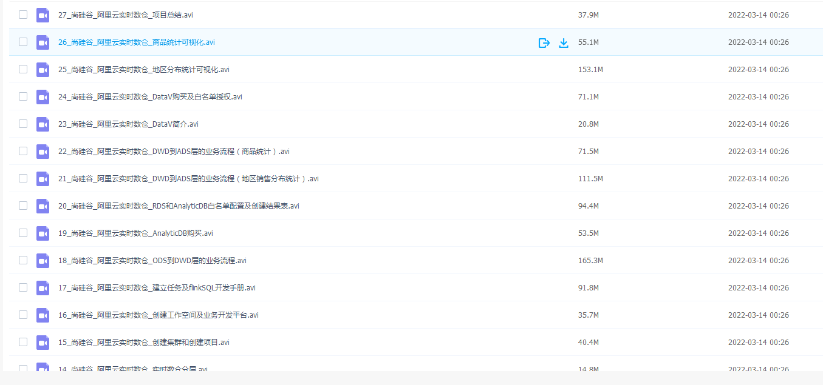Click the date of file 19 AnalyticDB购买
The width and height of the screenshot is (823, 385).
point(759,233)
